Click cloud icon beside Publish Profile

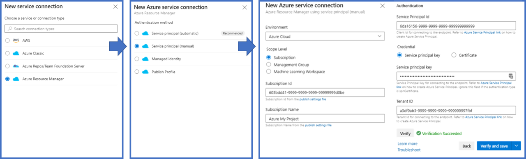point(145,72)
